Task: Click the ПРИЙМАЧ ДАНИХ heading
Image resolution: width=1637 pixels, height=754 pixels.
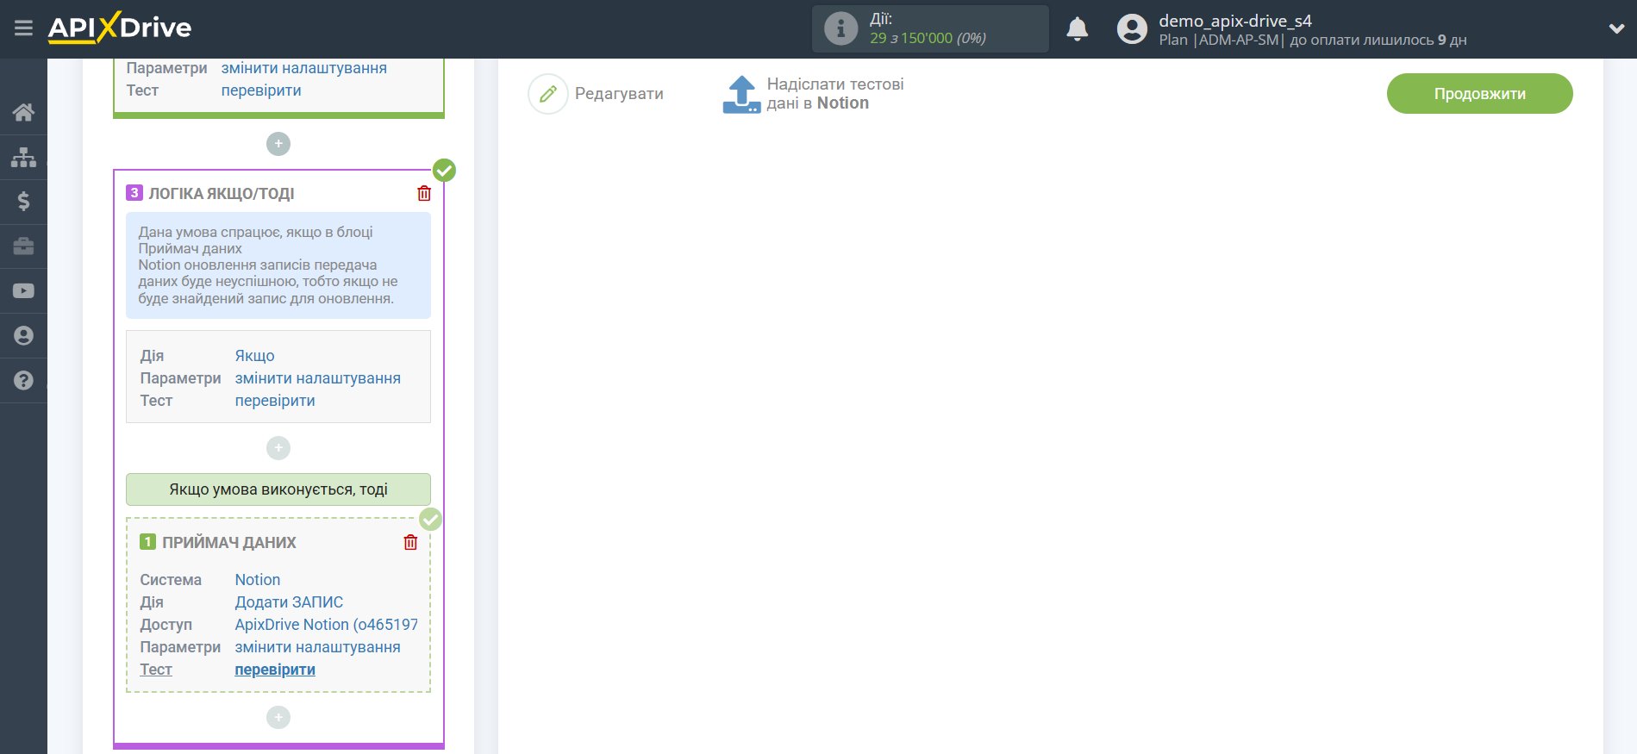Action: [x=229, y=543]
